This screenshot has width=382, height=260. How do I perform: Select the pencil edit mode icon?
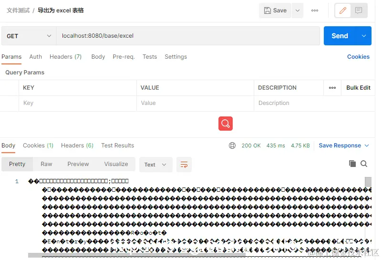(x=343, y=10)
